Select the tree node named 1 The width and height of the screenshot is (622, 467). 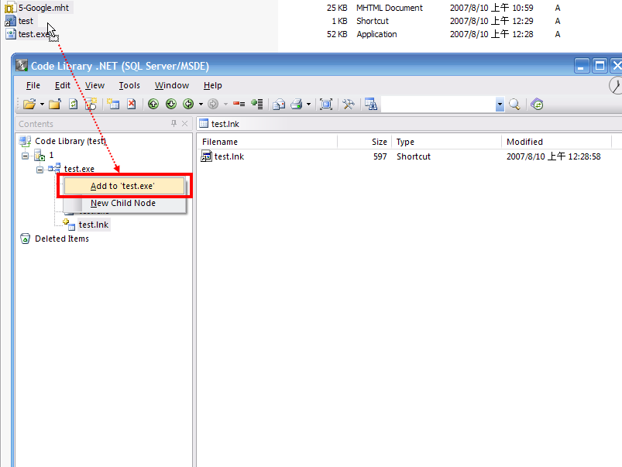point(51,155)
